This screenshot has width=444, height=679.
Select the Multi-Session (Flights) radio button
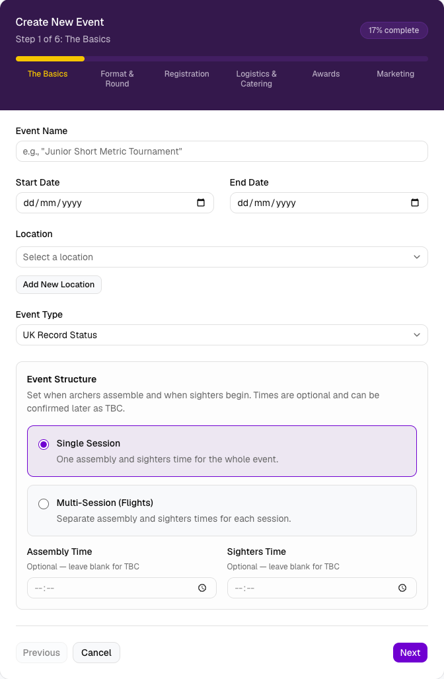tap(44, 503)
